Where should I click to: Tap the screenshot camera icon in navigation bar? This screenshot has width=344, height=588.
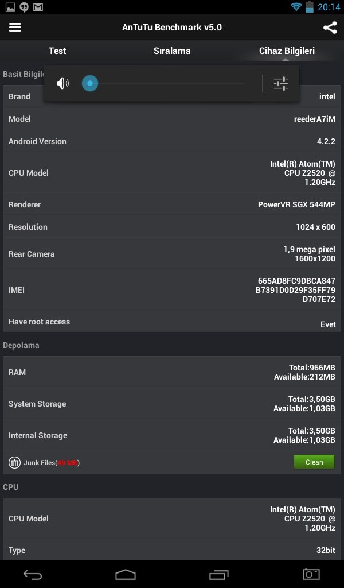311,574
